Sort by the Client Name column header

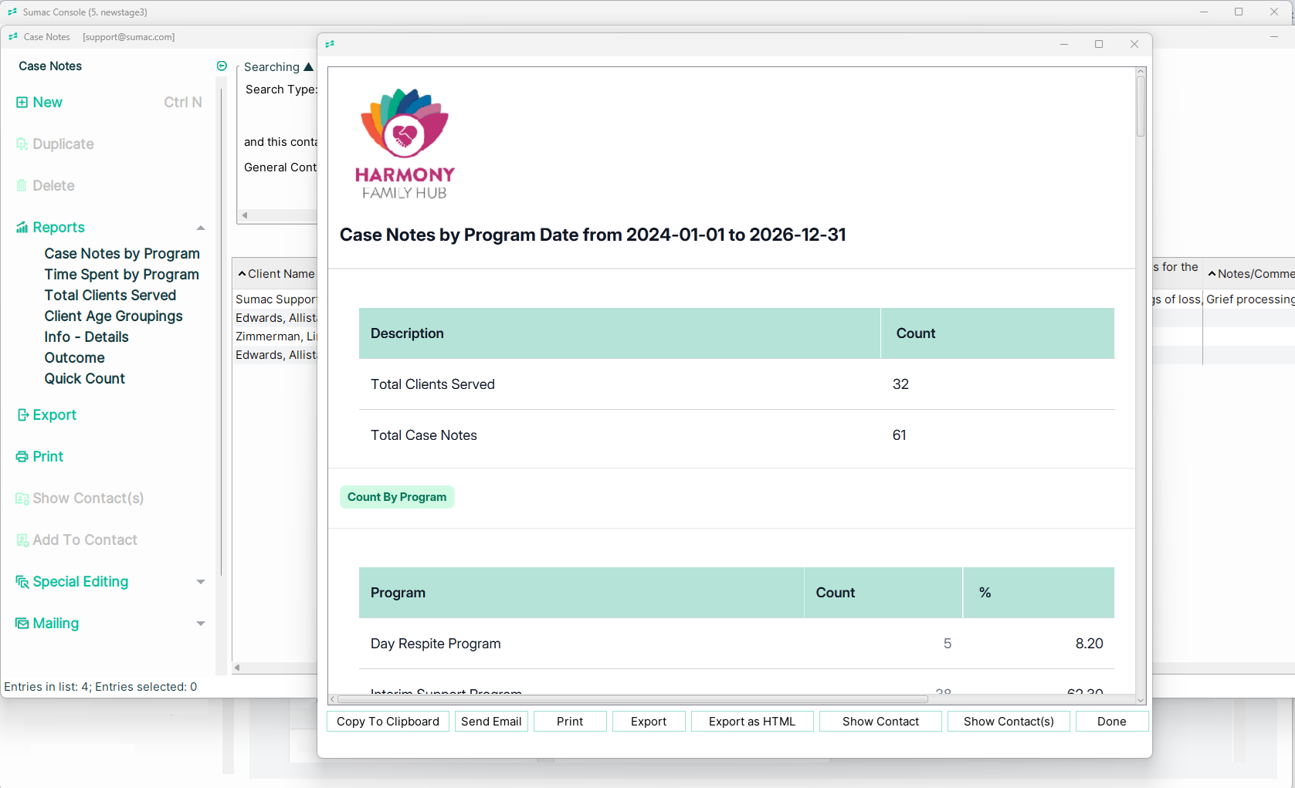pyautogui.click(x=280, y=274)
